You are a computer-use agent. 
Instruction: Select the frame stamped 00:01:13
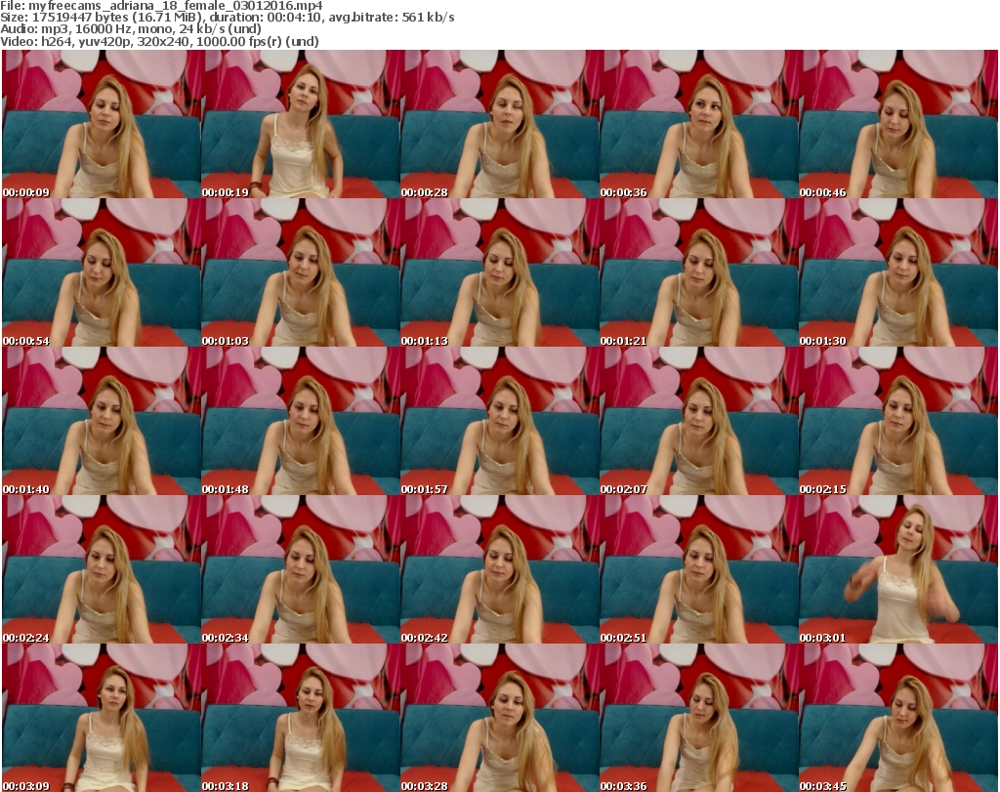(500, 272)
